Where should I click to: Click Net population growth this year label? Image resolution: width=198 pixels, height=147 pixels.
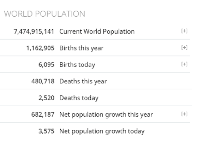pyautogui.click(x=106, y=115)
